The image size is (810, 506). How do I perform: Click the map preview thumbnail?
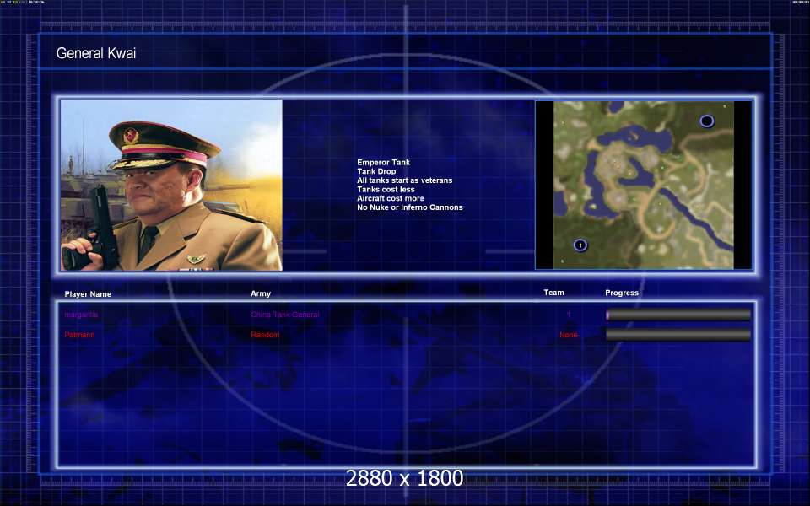pos(644,185)
